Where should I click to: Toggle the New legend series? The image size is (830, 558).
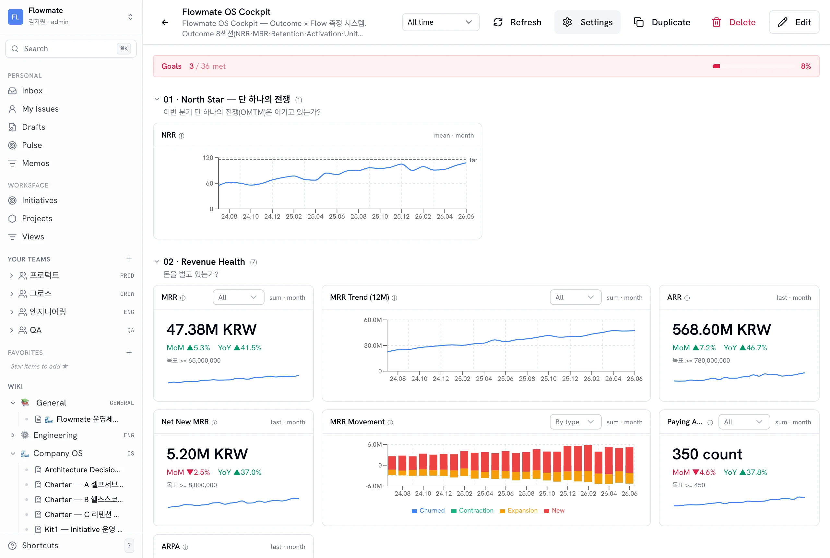tap(554, 511)
